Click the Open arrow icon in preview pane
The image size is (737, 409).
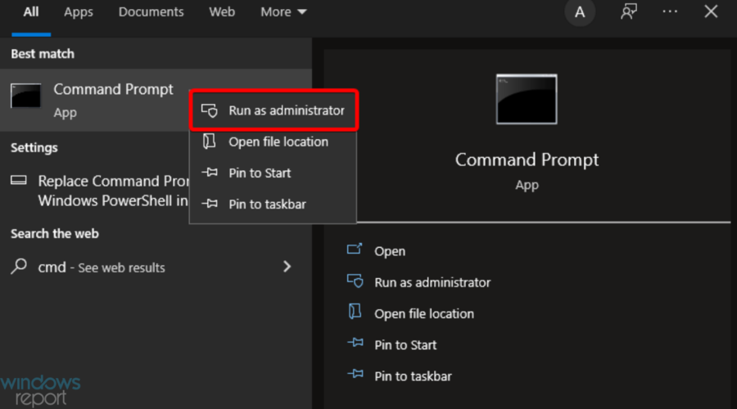point(355,249)
